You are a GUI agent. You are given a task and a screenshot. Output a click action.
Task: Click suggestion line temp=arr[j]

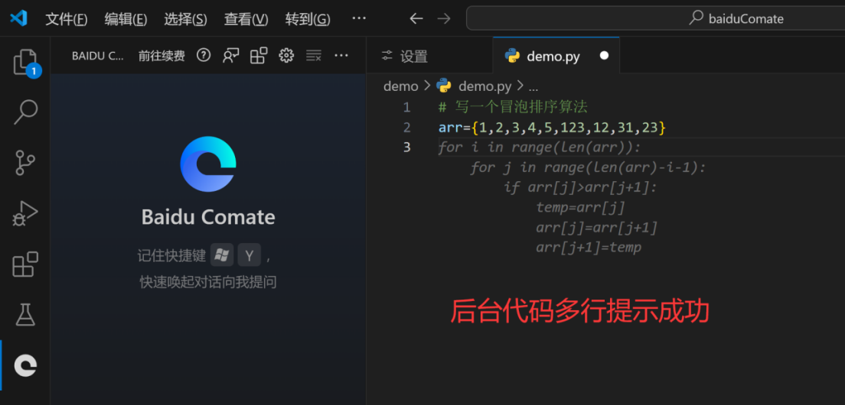[580, 208]
